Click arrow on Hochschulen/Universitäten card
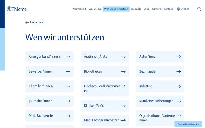Viewport: 205px width, 128px height. pos(123,86)
